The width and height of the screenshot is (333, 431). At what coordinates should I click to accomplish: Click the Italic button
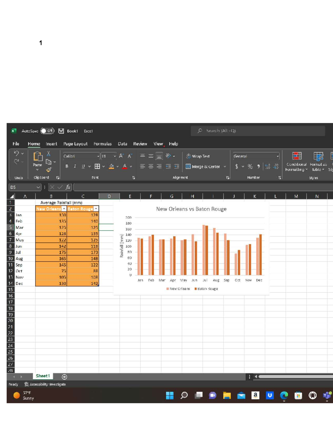(75, 166)
